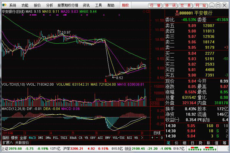Select the CR indicator
The height and width of the screenshot is (153, 230).
click(80, 138)
